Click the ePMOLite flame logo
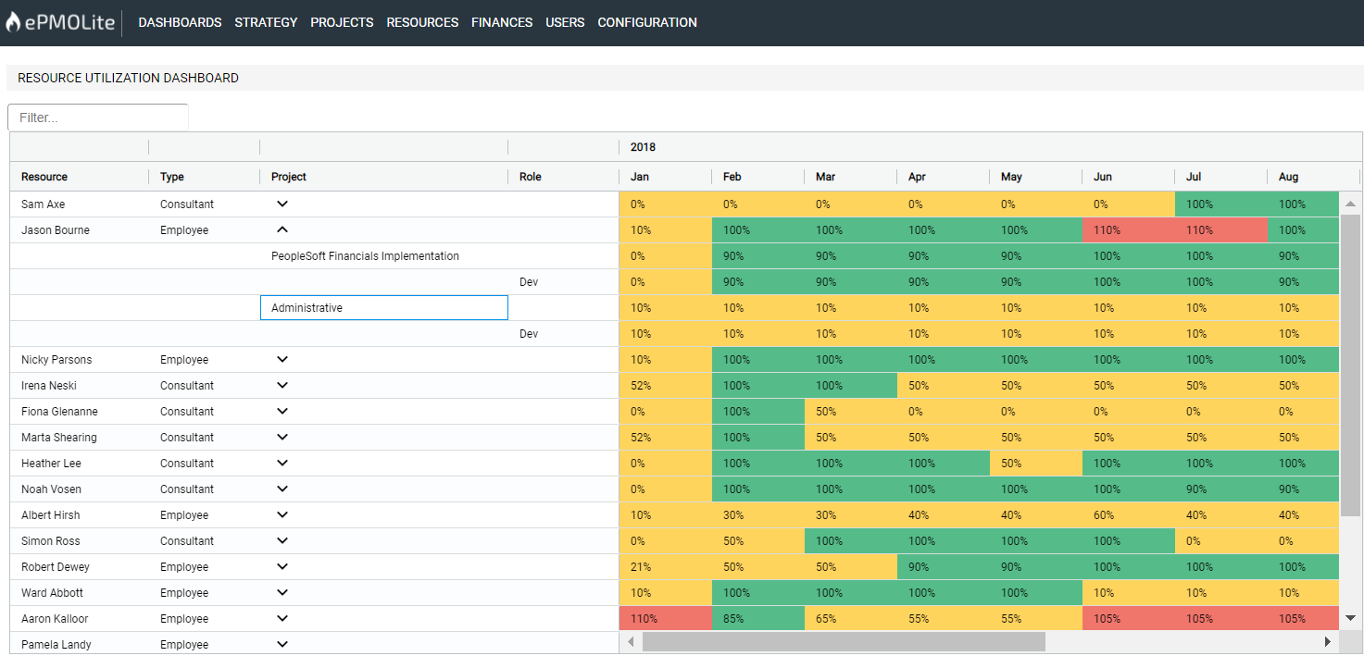The height and width of the screenshot is (656, 1364). [x=13, y=22]
